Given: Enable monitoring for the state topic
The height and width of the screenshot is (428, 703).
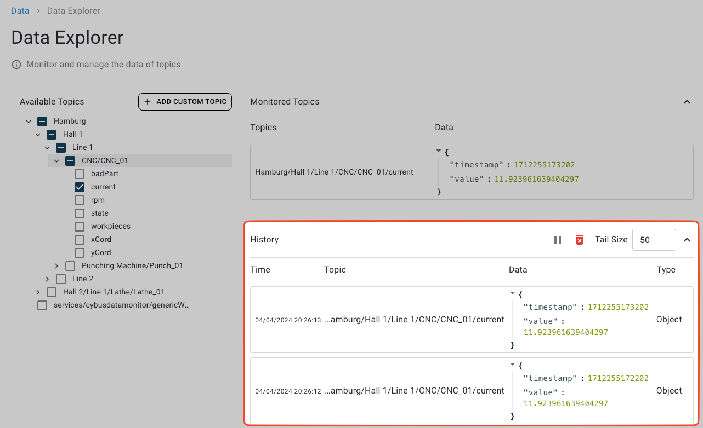Looking at the screenshot, I should [79, 213].
